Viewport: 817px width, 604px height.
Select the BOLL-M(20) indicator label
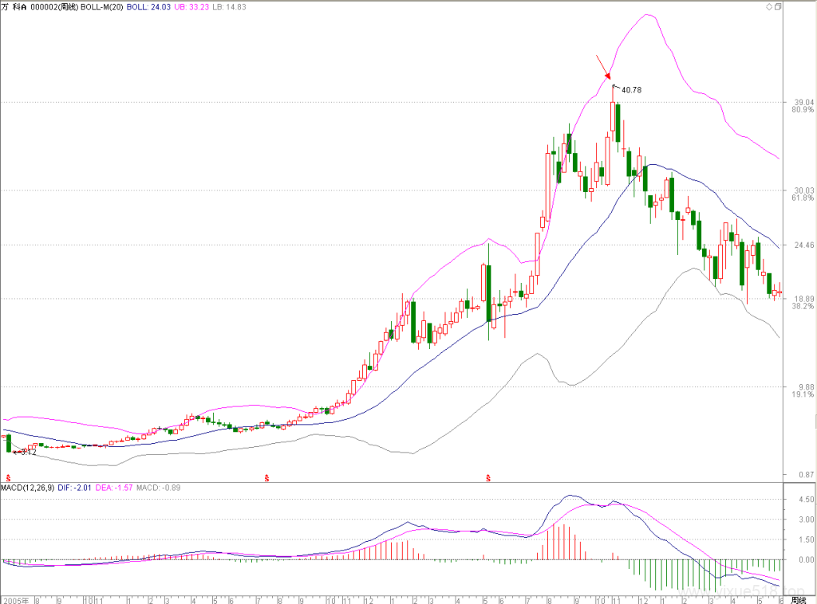[x=101, y=7]
